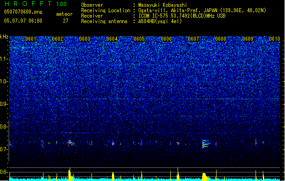The width and height of the screenshot is (285, 181).
Task: Click the 0.6 kHz axis label
Action: (x=4, y=172)
